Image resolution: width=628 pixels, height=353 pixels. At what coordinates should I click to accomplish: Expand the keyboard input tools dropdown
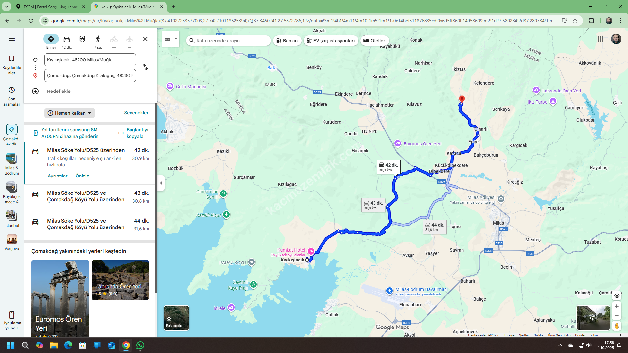pyautogui.click(x=176, y=39)
